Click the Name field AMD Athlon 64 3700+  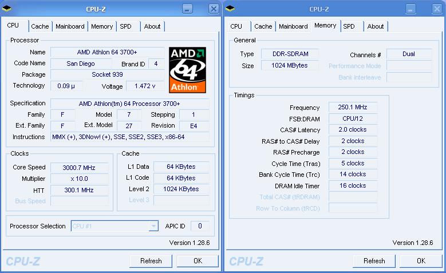click(107, 52)
